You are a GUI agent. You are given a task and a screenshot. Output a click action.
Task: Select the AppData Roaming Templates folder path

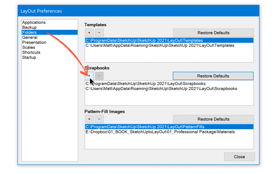pos(160,46)
